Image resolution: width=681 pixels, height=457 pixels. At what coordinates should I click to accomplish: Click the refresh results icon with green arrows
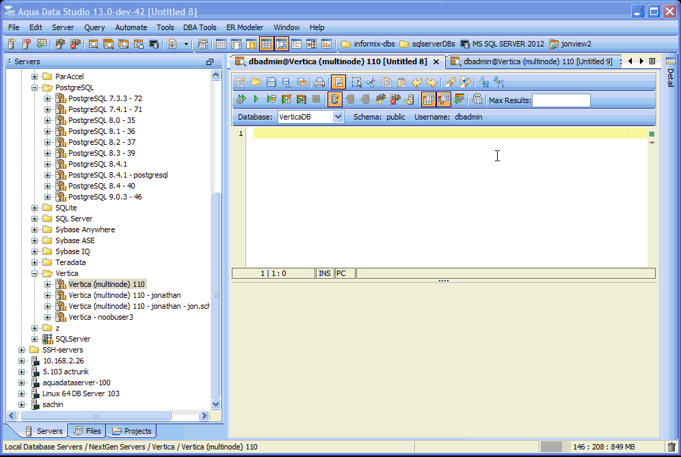459,99
